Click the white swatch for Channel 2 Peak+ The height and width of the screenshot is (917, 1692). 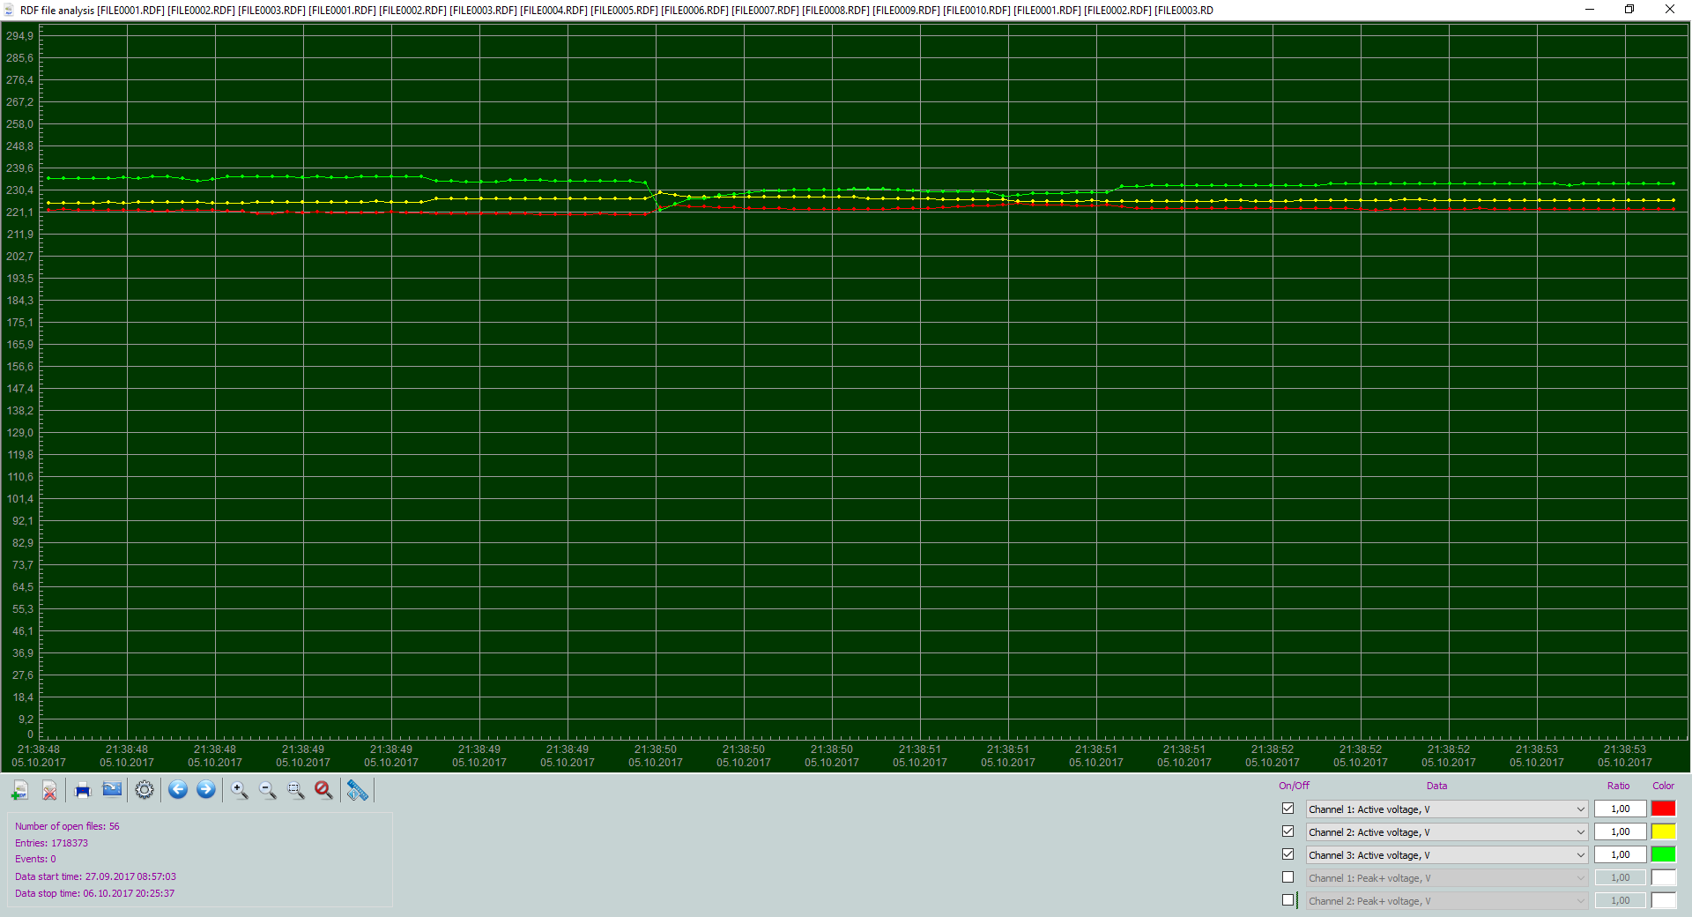(x=1664, y=900)
